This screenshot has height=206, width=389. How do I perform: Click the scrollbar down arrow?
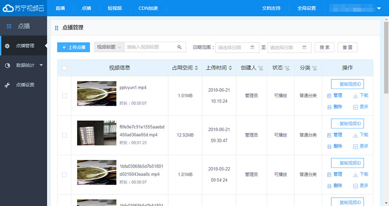(386, 203)
